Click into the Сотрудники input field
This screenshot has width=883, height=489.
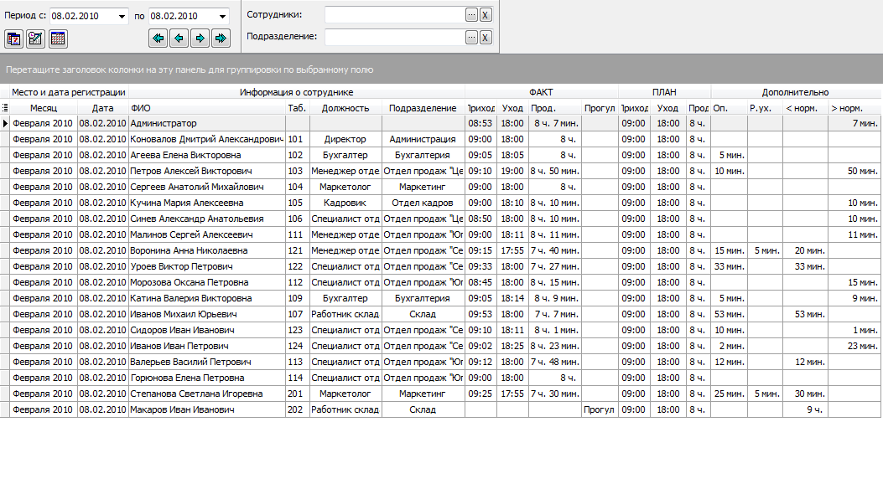pyautogui.click(x=395, y=15)
